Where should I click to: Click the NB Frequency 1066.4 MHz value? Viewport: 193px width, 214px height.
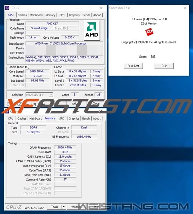click(84, 137)
